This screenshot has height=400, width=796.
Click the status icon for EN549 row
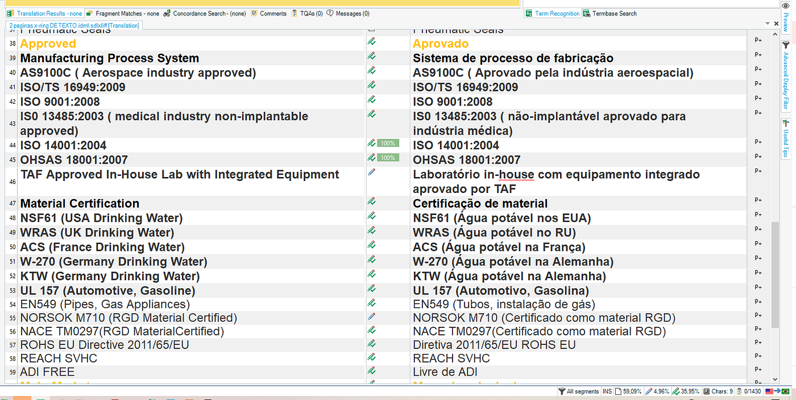pos(371,302)
